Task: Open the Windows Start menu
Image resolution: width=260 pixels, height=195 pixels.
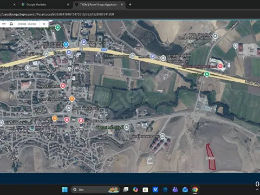Action: 65,190
